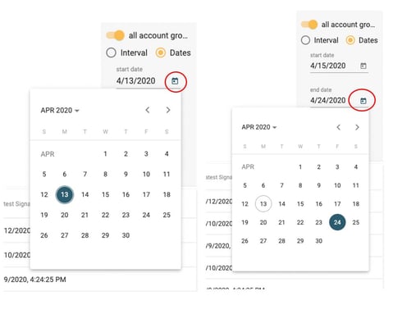Pick day 30 in the left calendar

126,235
